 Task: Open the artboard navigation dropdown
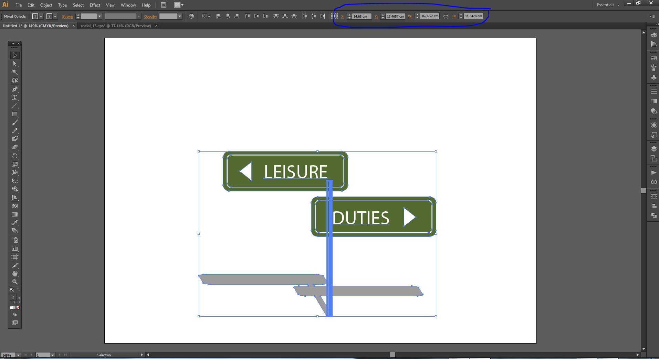tap(52, 355)
